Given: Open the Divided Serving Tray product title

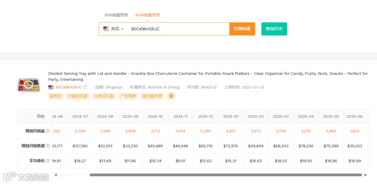Looking at the screenshot, I should pos(208,76).
